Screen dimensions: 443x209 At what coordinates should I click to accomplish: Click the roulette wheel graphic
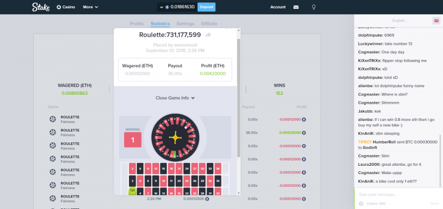pos(175,137)
